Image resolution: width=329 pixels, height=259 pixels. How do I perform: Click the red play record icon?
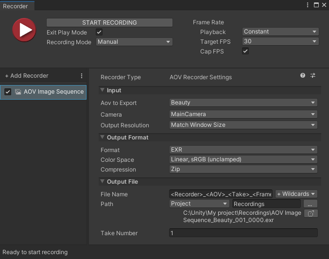(24, 30)
